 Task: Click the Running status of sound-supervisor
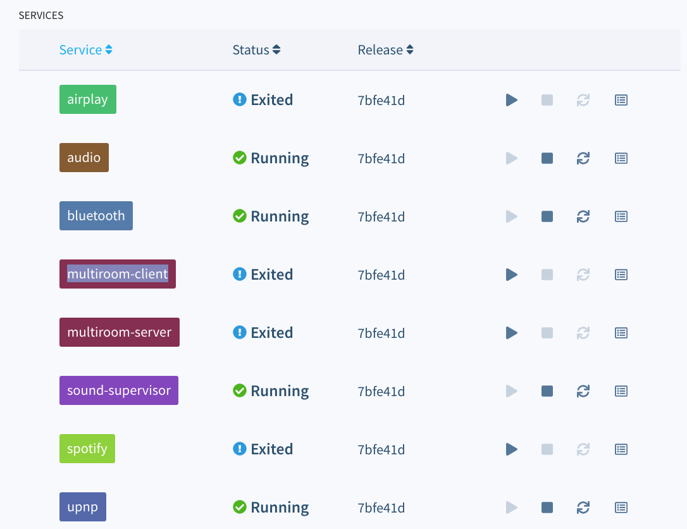pyautogui.click(x=271, y=391)
